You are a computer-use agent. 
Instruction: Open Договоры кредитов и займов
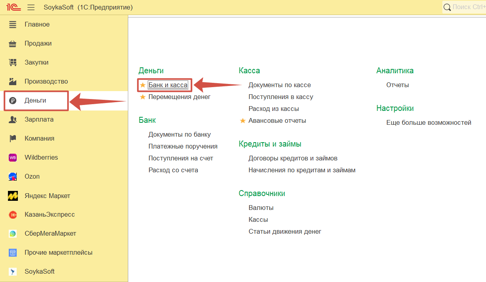[x=293, y=158]
